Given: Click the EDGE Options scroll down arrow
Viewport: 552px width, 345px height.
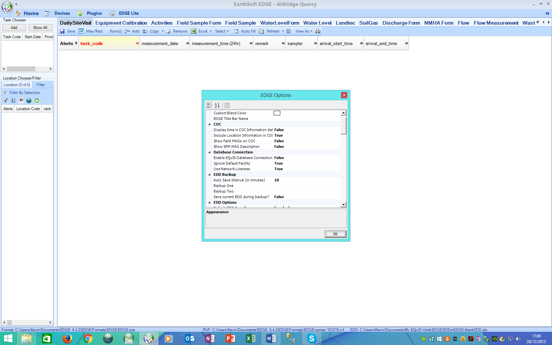Looking at the screenshot, I should [x=343, y=204].
